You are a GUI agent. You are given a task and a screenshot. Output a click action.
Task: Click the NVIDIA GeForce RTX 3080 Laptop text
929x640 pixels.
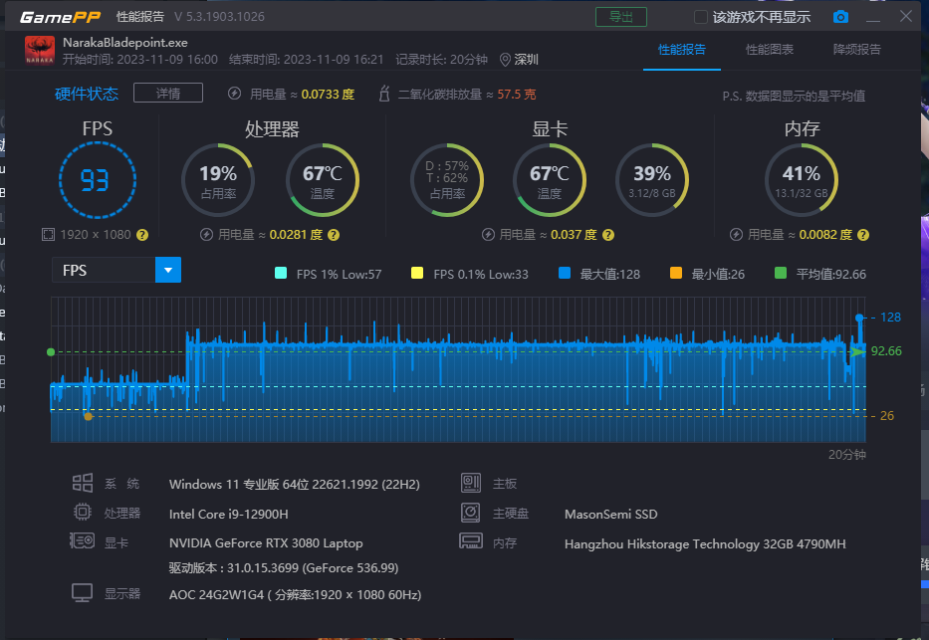tap(266, 542)
